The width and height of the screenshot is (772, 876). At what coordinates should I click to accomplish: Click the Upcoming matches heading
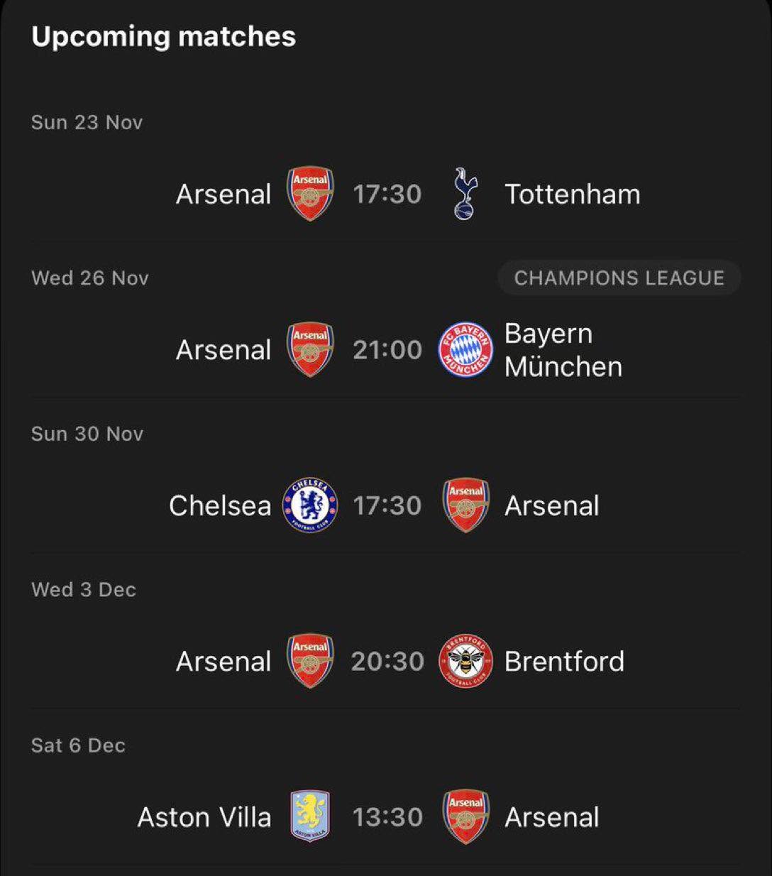pyautogui.click(x=164, y=37)
